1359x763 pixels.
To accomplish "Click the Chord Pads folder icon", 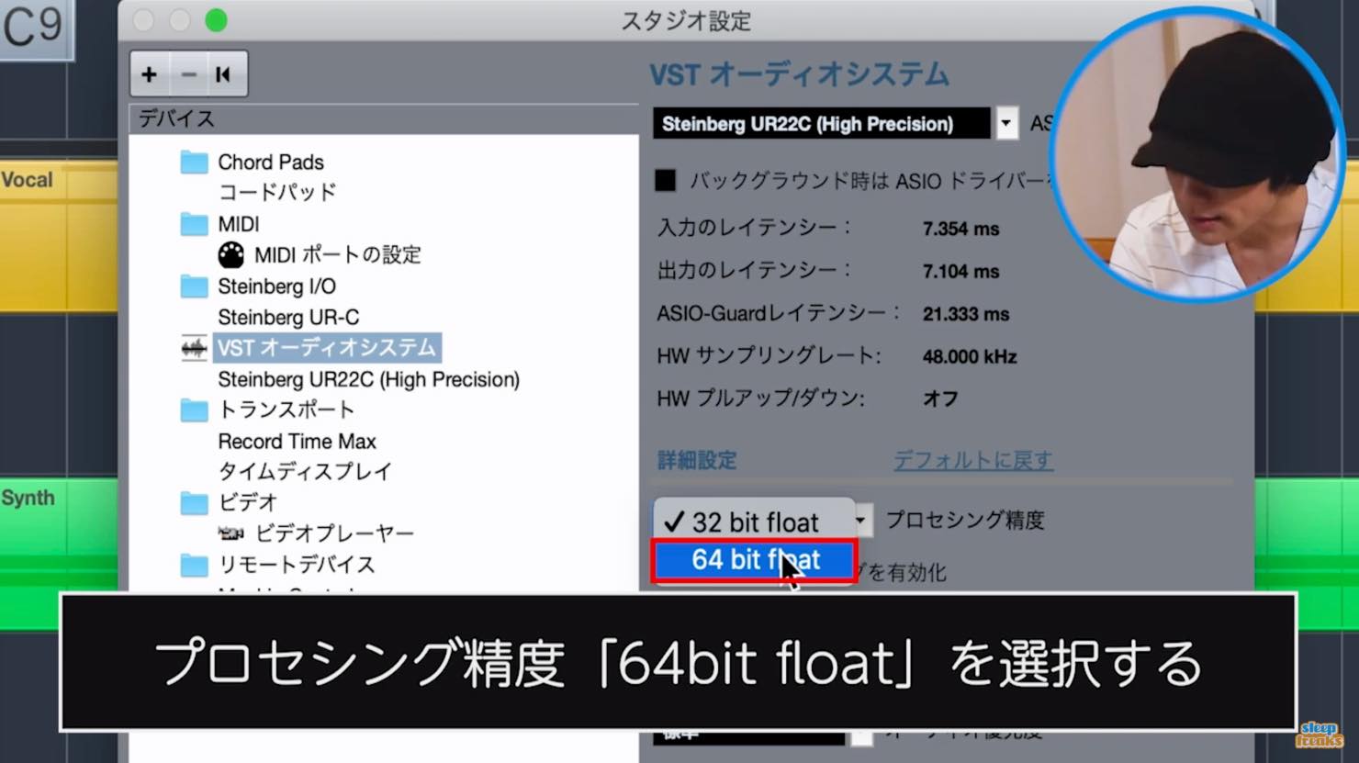I will 194,163.
